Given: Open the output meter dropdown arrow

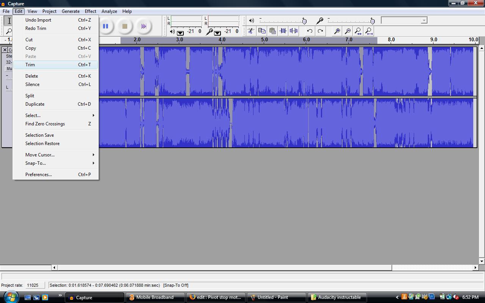Looking at the screenshot, I should 180,33.
